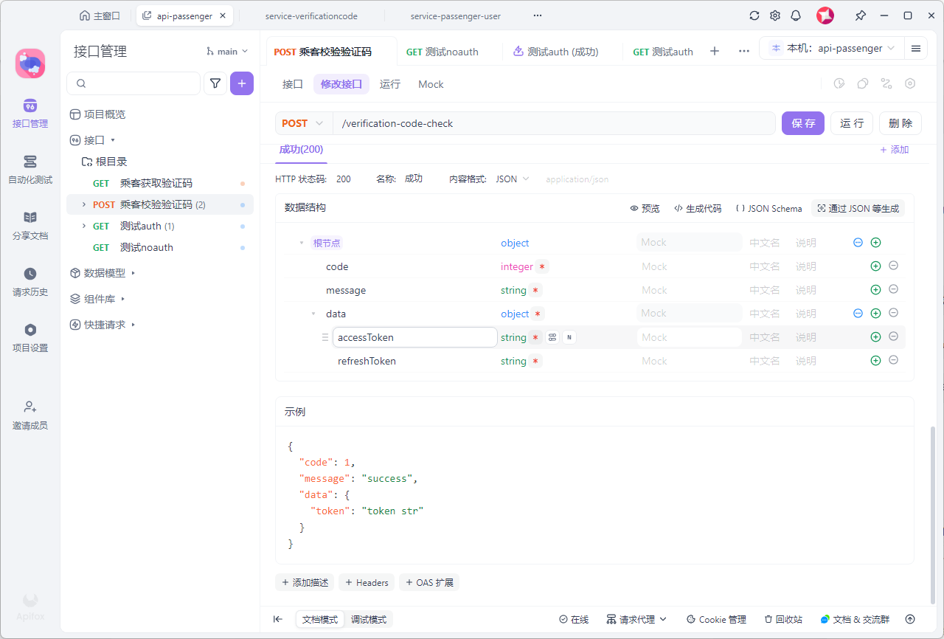Open the 自动化测试 section in sidebar
Image resolution: width=944 pixels, height=639 pixels.
pyautogui.click(x=29, y=168)
